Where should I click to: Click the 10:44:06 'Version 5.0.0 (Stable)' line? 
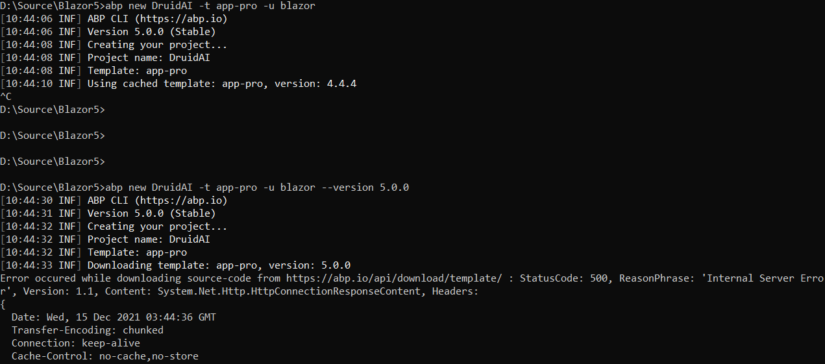[151, 32]
